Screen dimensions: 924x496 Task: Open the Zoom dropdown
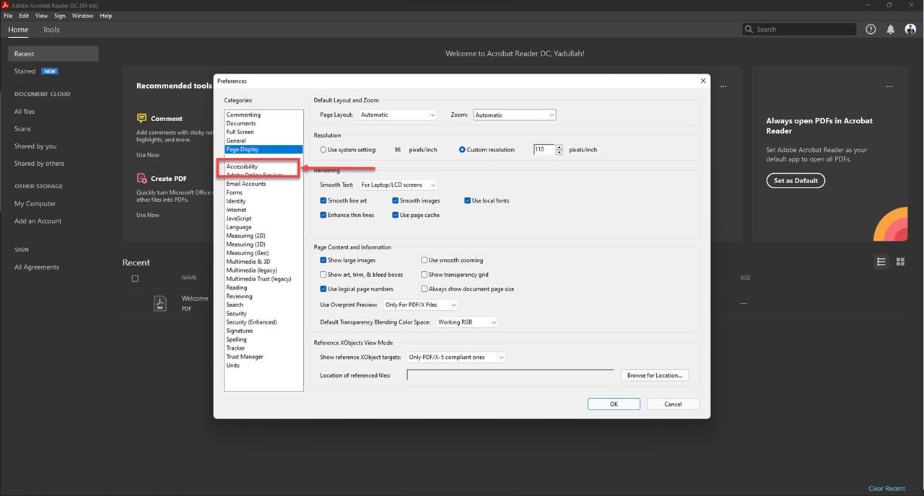(x=515, y=115)
